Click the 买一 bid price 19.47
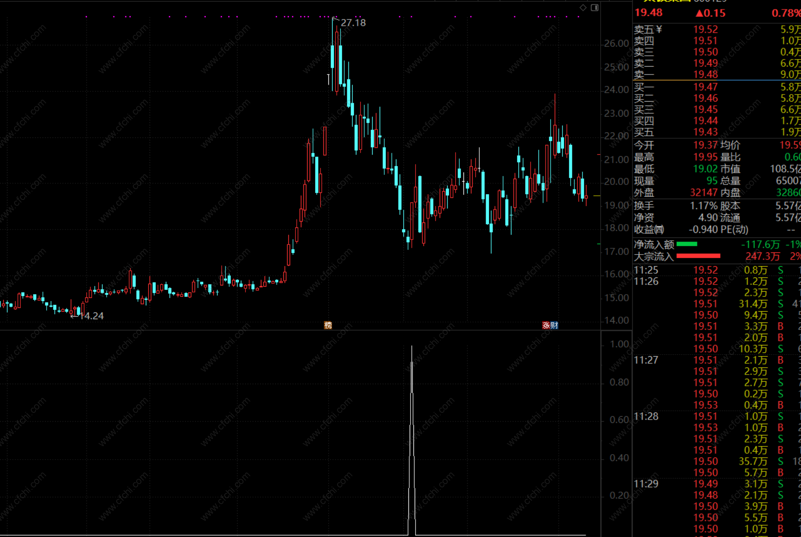The image size is (801, 537). coord(705,87)
